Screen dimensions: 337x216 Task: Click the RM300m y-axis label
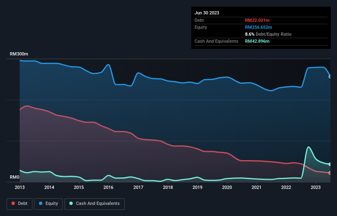[x=19, y=54]
